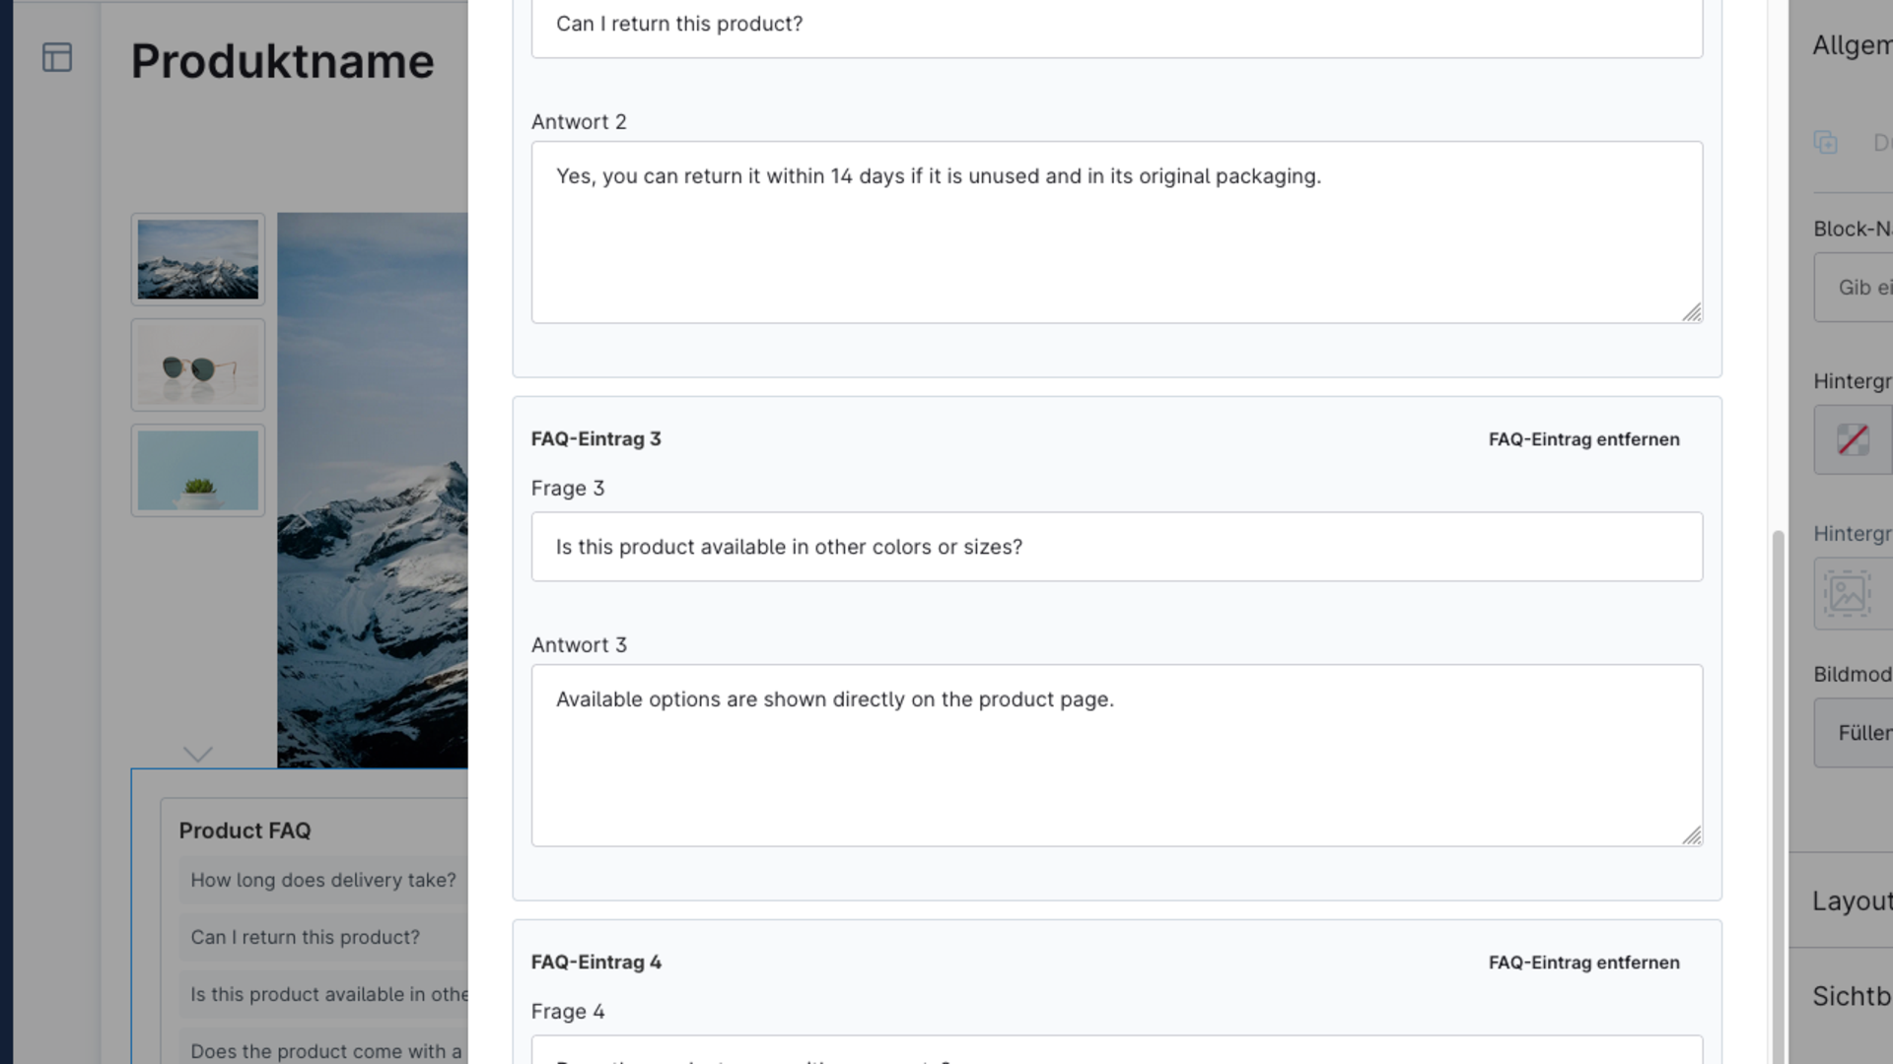Expand 'How long does delivery take?' FAQ item
Viewport: 1893px width, 1064px height.
(x=323, y=880)
